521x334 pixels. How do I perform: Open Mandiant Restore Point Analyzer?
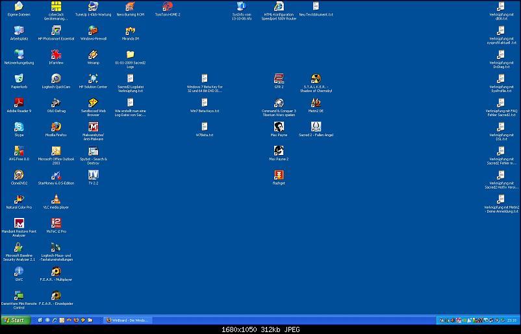[x=19, y=223]
